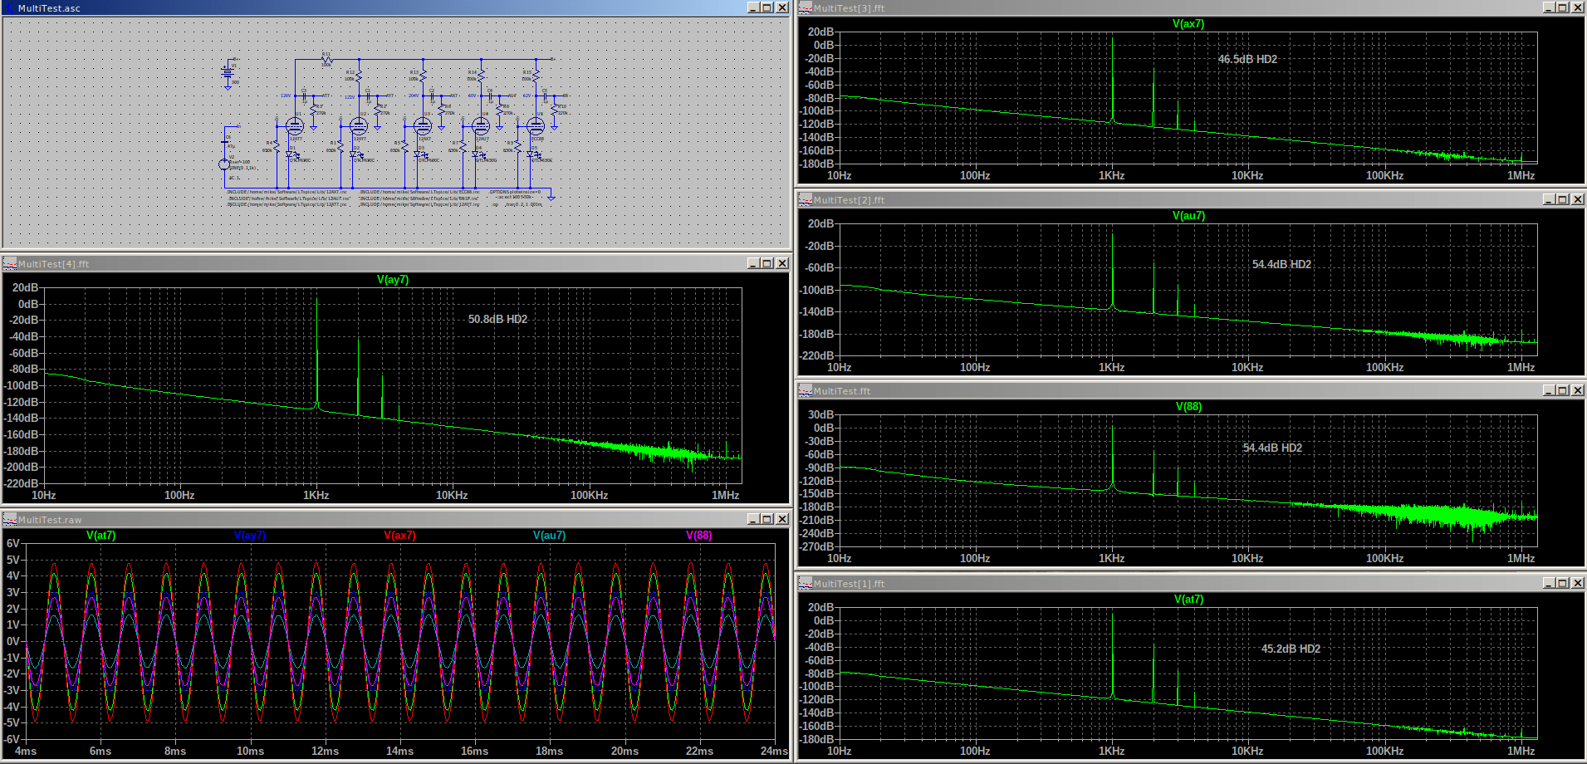Click the MultiTest[4].fft window title icon

(10, 263)
